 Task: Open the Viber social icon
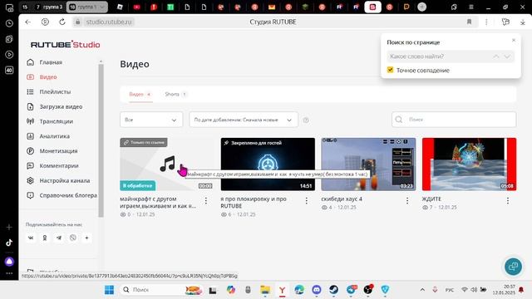73,238
